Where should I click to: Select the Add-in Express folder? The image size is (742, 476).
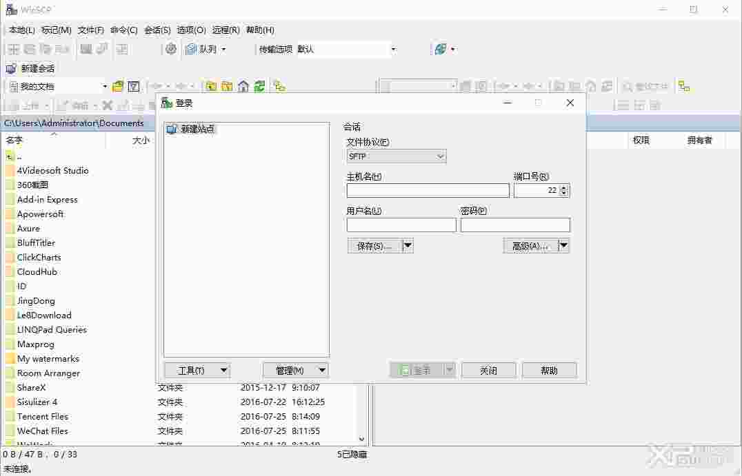(48, 200)
